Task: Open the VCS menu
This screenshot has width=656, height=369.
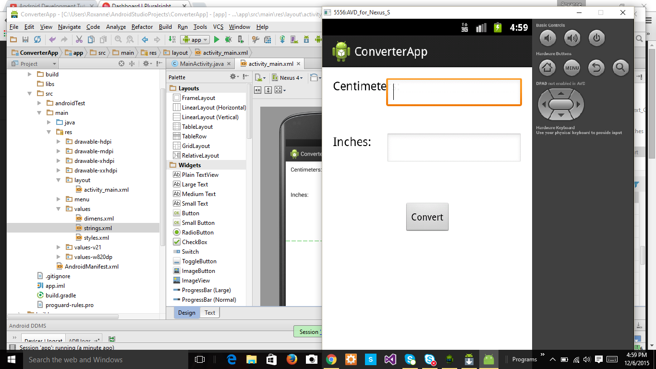Action: tap(218, 27)
